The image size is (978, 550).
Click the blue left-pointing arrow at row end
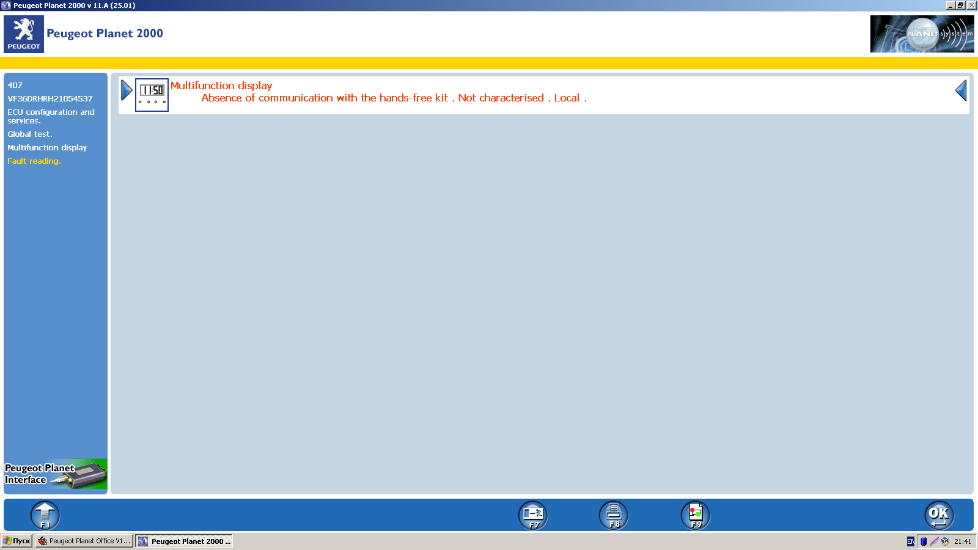pos(961,90)
